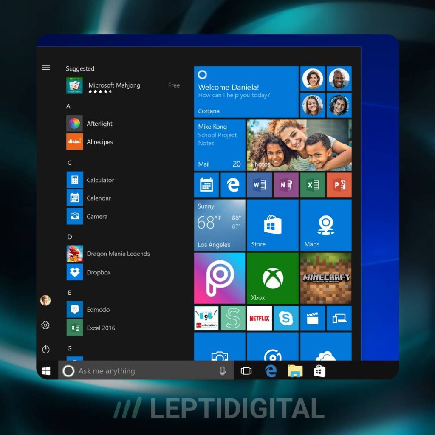Open the OneDrive cloud tile
This screenshot has width=435, height=435.
coord(326,347)
